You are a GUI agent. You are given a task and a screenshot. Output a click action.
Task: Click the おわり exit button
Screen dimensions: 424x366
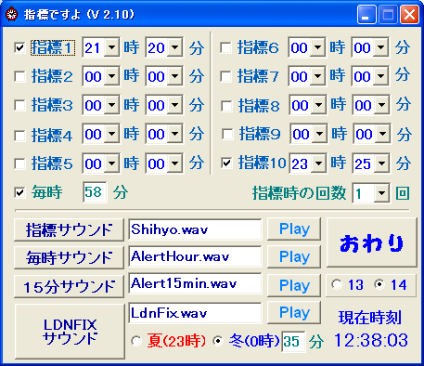coord(372,242)
